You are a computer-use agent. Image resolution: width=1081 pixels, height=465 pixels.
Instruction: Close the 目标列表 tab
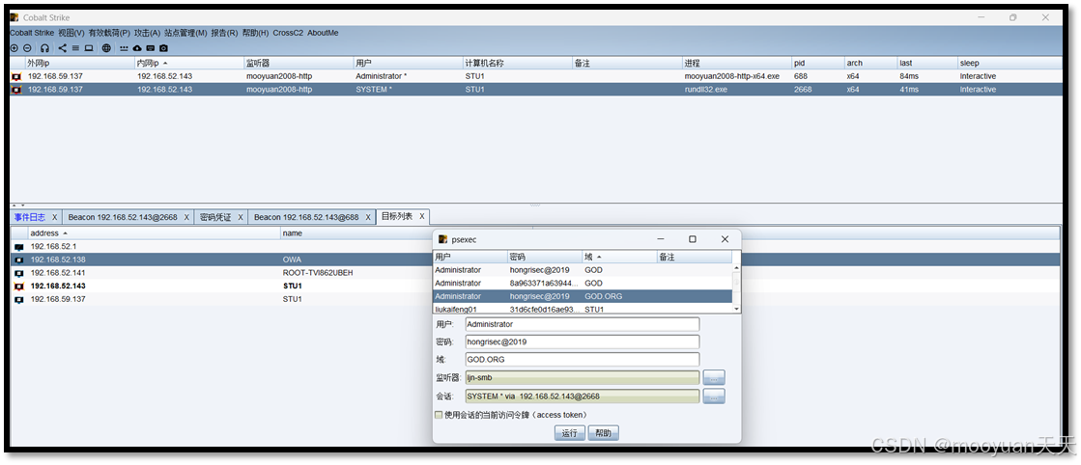tap(422, 217)
